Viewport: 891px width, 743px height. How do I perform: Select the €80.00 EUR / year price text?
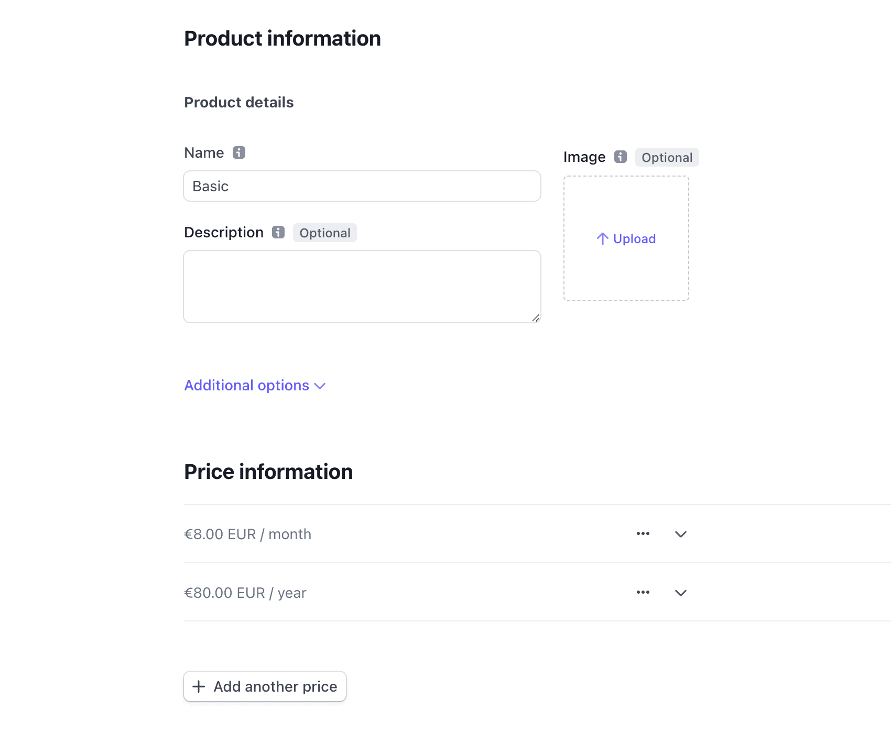click(x=245, y=593)
